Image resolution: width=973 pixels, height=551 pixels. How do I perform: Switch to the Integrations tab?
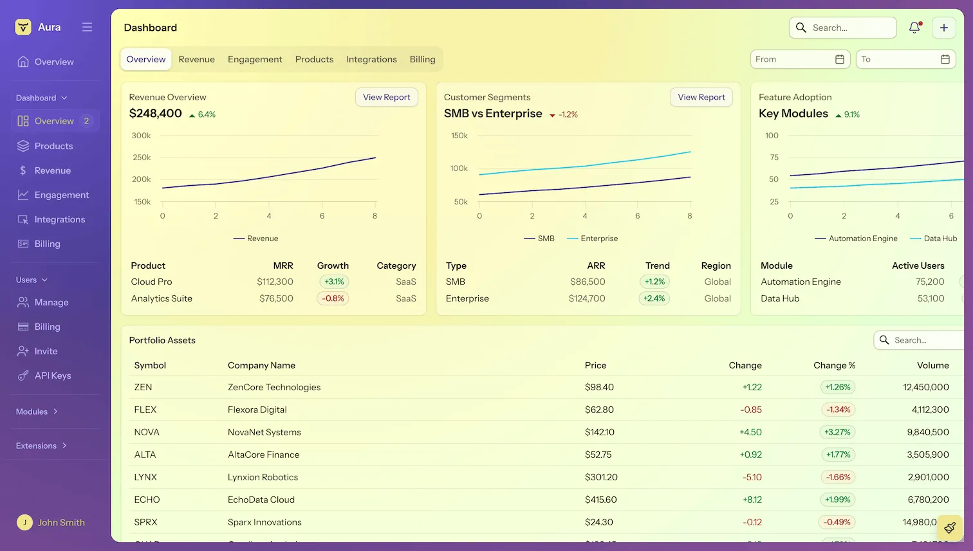click(x=371, y=59)
